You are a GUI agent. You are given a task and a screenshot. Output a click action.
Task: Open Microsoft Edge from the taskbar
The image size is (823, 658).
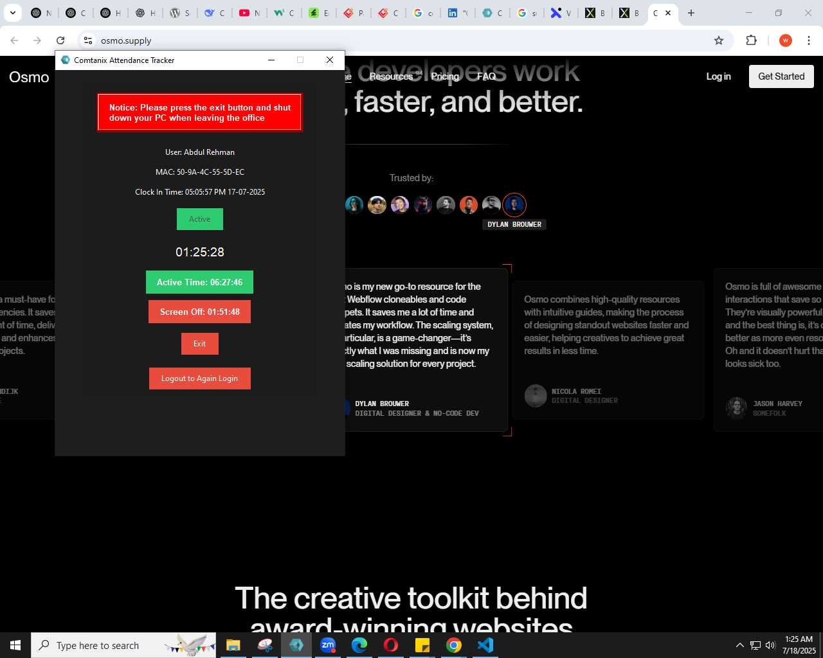(359, 645)
